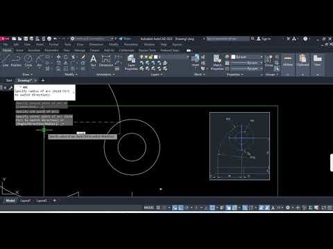Toggle polar tracking in status bar
Screen dimensions: 333x249
[x=187, y=207]
